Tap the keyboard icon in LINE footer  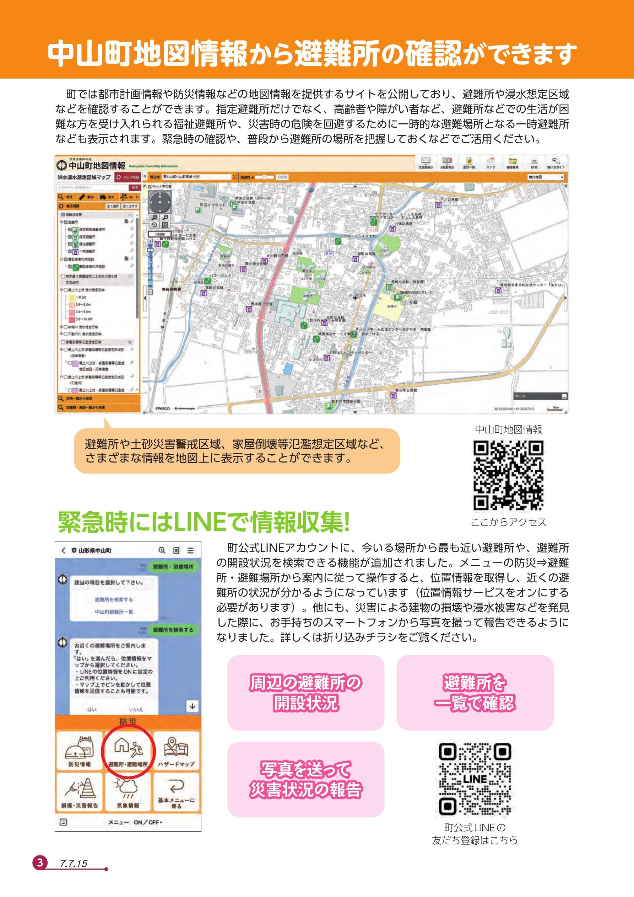(63, 822)
